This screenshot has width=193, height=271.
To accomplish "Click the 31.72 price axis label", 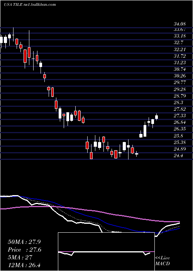I will (x=179, y=56).
